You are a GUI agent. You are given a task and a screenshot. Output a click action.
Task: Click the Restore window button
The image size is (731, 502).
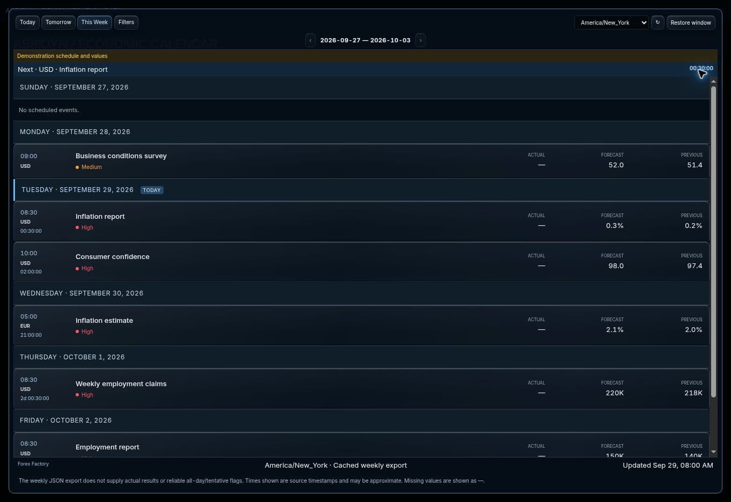pos(691,23)
